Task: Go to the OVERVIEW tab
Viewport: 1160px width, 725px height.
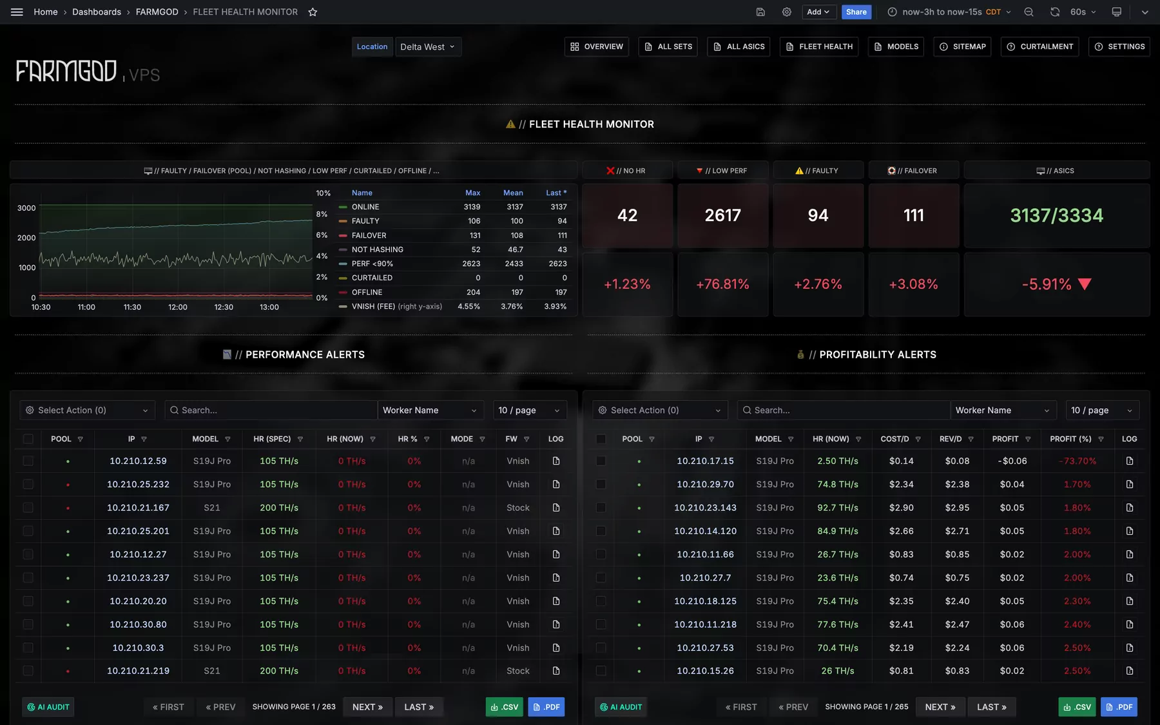Action: (597, 46)
